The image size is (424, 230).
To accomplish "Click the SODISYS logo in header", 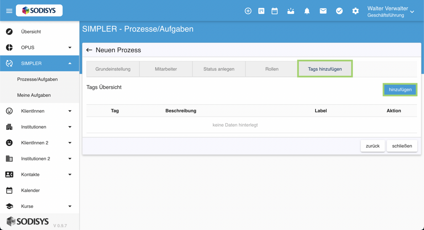I will click(39, 11).
